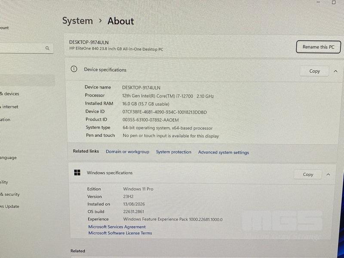This screenshot has width=344, height=258.
Task: Click the maximize window button
Action: [334, 2]
